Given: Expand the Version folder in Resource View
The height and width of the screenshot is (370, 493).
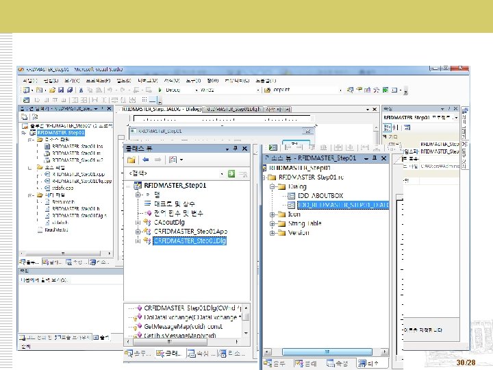Looking at the screenshot, I should [273, 233].
